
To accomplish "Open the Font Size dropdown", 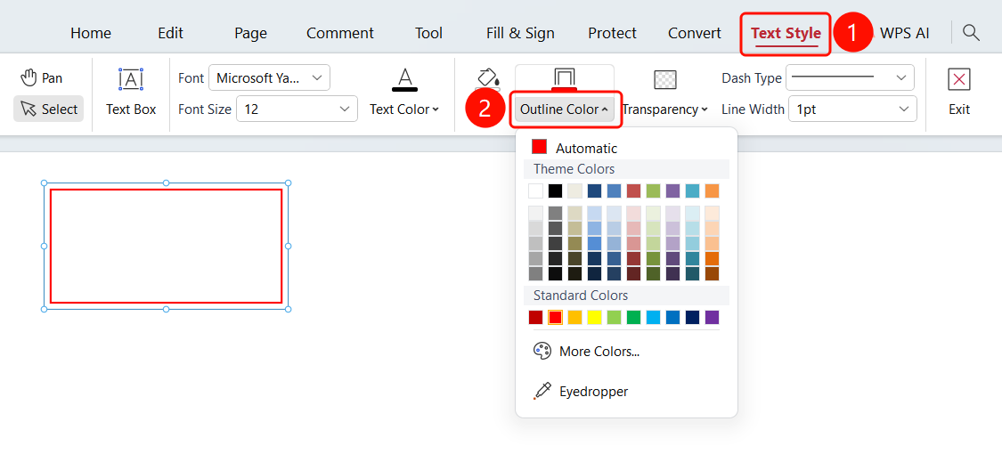I will (297, 109).
